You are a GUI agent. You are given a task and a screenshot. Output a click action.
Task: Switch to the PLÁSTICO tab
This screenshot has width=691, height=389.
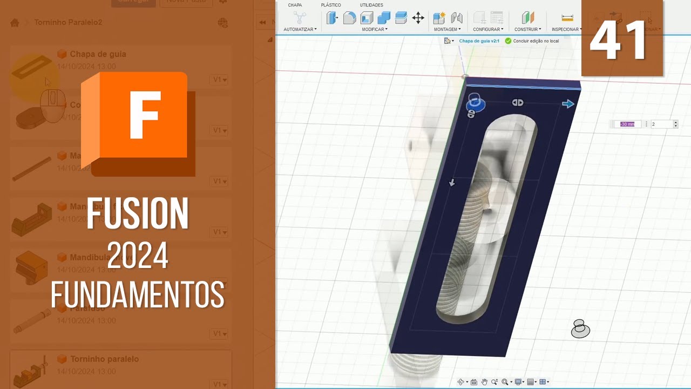[331, 5]
